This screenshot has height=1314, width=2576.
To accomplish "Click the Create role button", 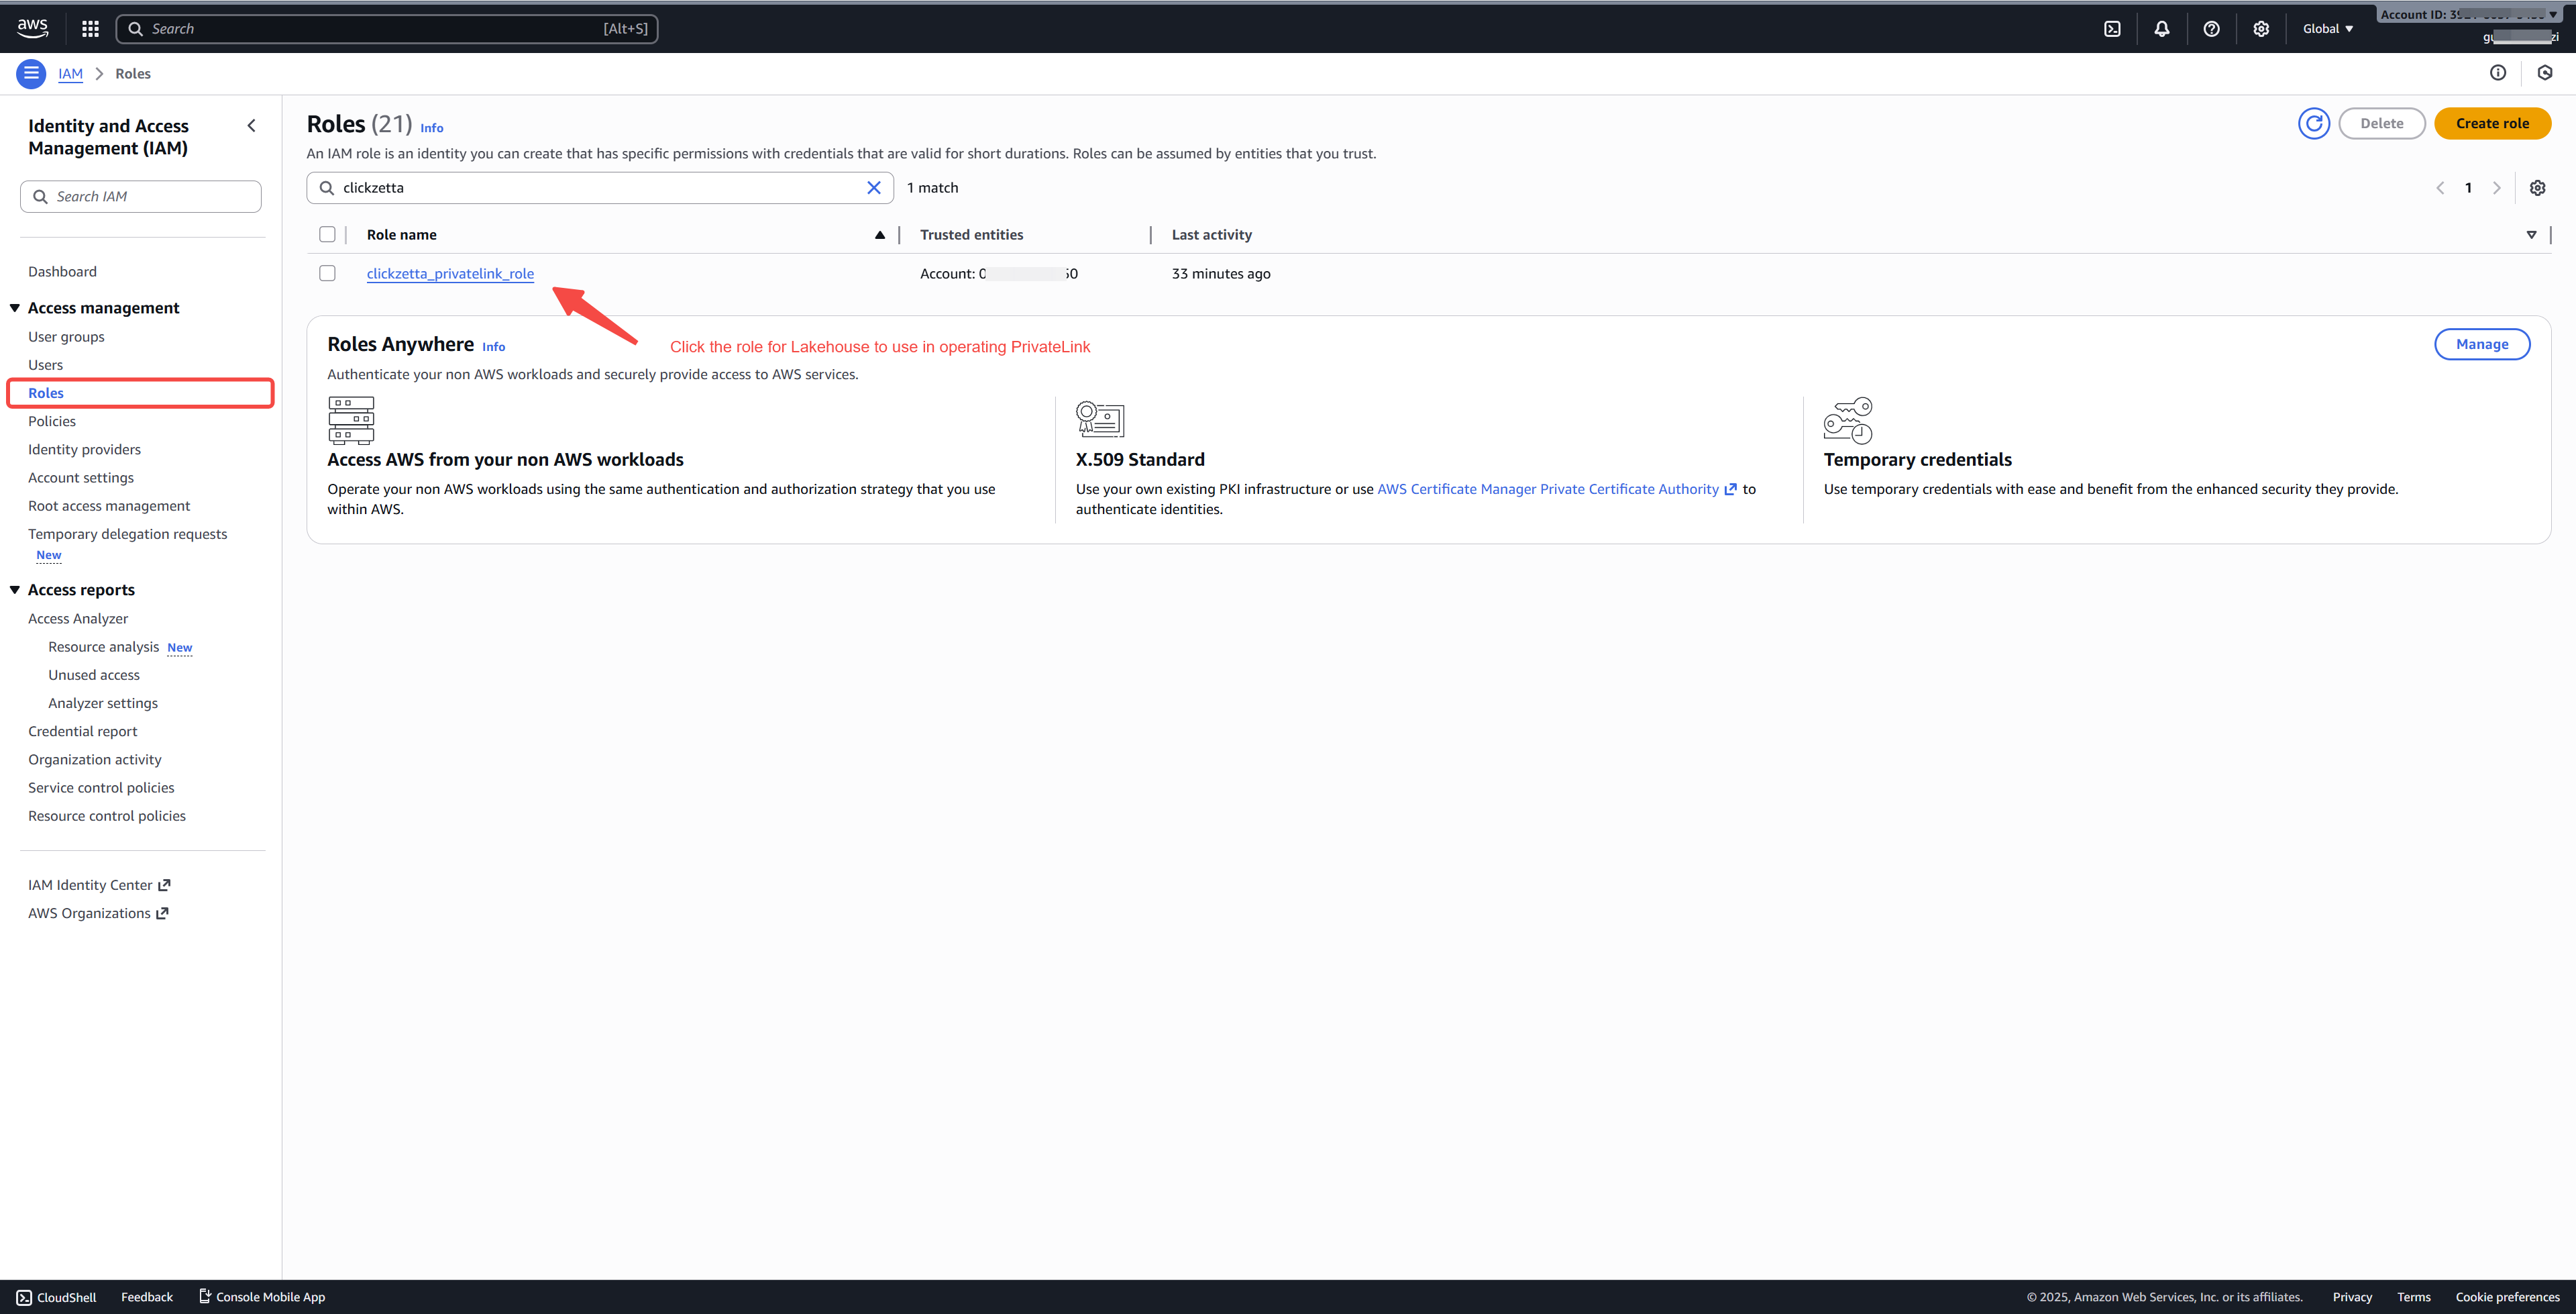I will [2491, 123].
